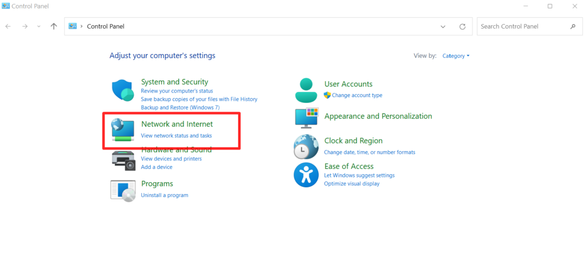Image resolution: width=585 pixels, height=262 pixels.
Task: Open Backup and Restore (Windows 7)
Action: click(x=180, y=107)
